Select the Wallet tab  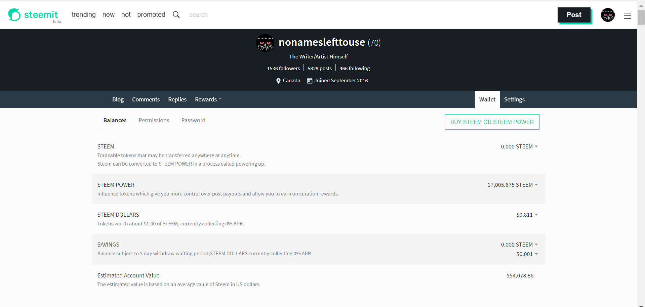tap(487, 99)
